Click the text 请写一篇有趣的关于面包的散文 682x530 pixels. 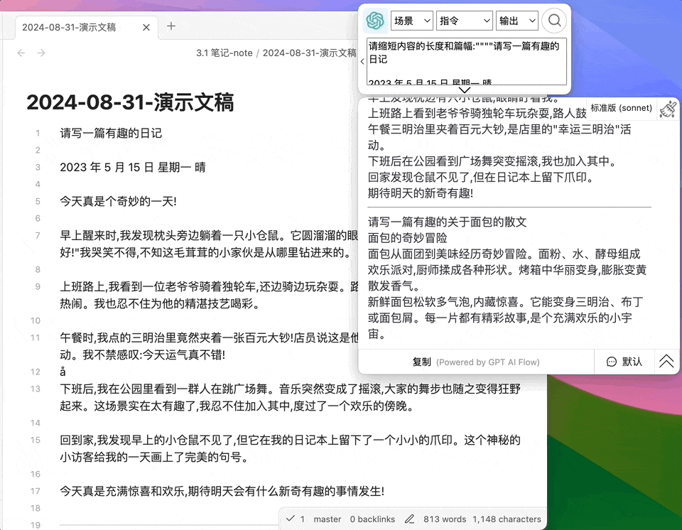447,222
